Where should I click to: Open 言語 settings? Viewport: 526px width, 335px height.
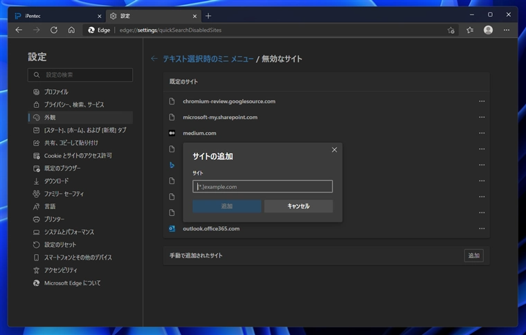[x=80, y=206]
